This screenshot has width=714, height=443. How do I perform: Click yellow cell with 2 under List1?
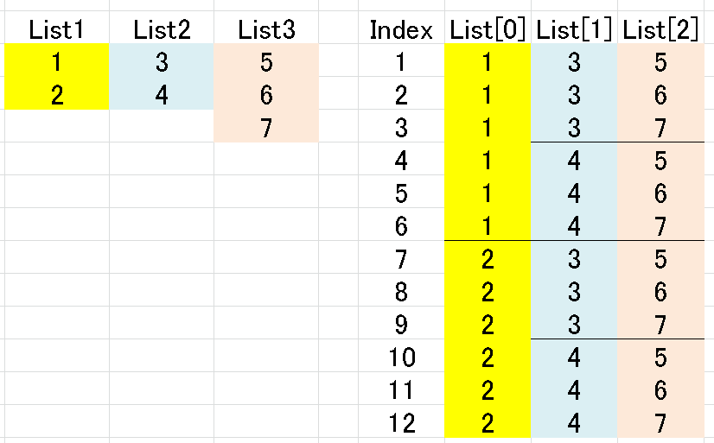[x=57, y=93]
